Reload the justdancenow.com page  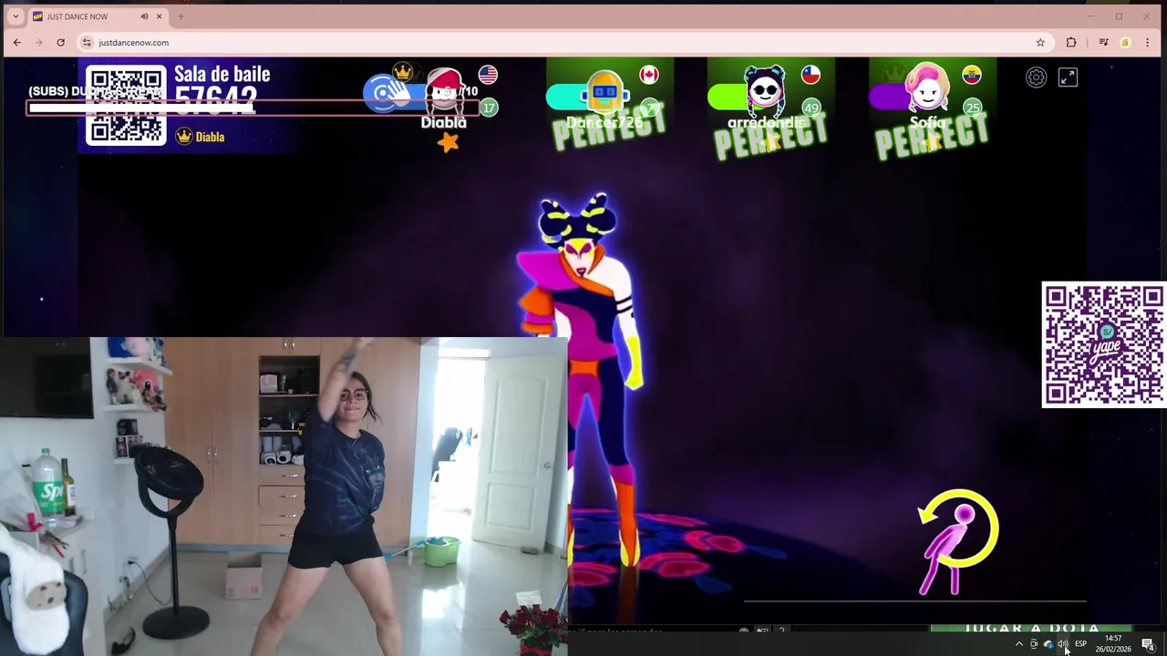click(x=60, y=42)
